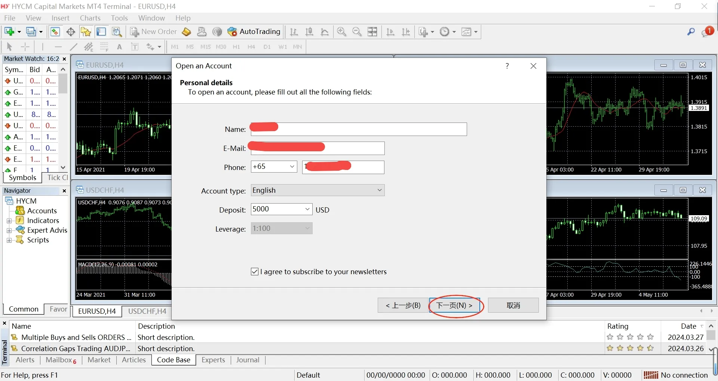Open the Journal tab in Terminal
The image size is (718, 381).
point(248,360)
